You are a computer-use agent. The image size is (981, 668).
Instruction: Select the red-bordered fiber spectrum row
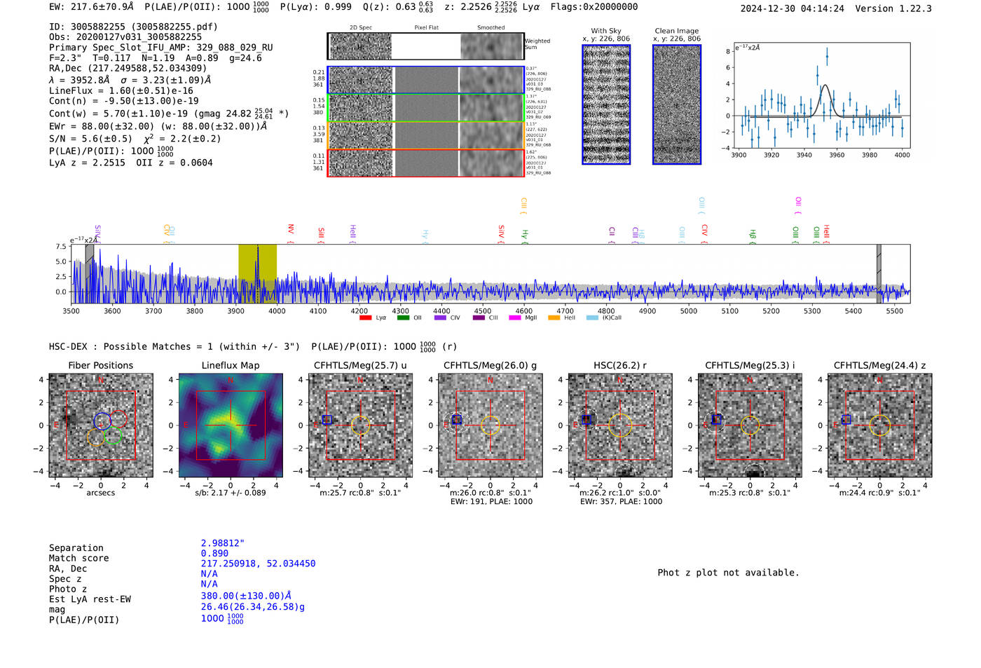pyautogui.click(x=426, y=163)
